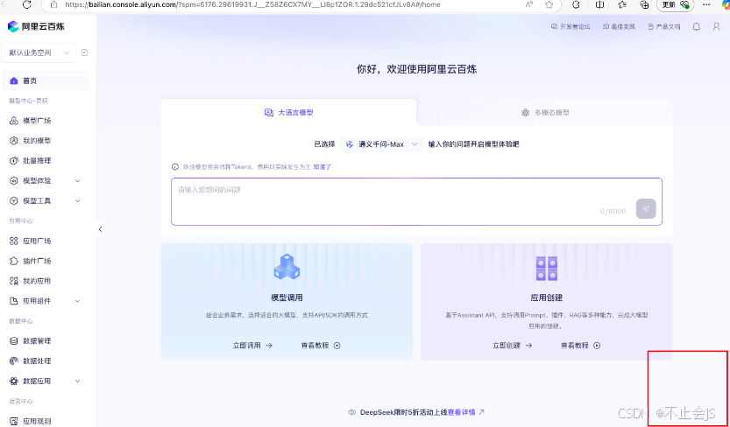The width and height of the screenshot is (730, 427).
Task: Click the send message arrow button
Action: pyautogui.click(x=646, y=208)
